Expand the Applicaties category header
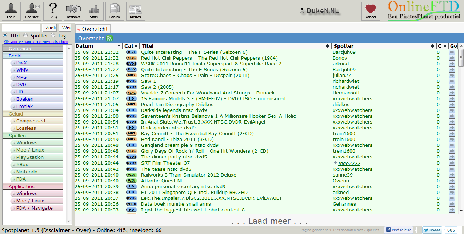This screenshot has width=464, height=234. [x=33, y=186]
